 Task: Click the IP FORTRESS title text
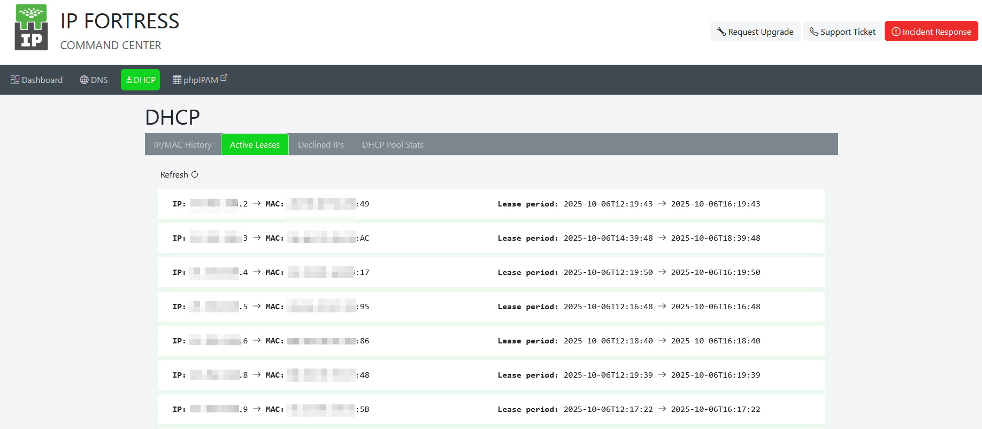click(120, 21)
